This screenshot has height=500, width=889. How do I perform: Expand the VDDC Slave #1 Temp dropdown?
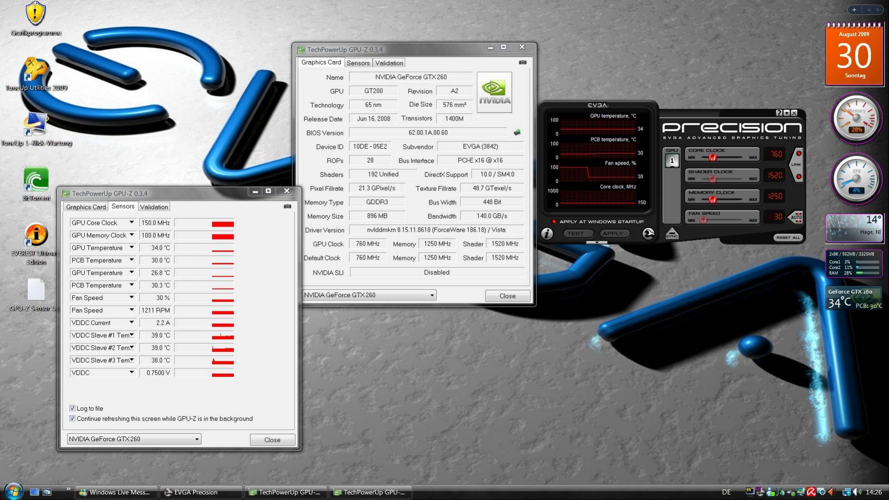tap(132, 335)
